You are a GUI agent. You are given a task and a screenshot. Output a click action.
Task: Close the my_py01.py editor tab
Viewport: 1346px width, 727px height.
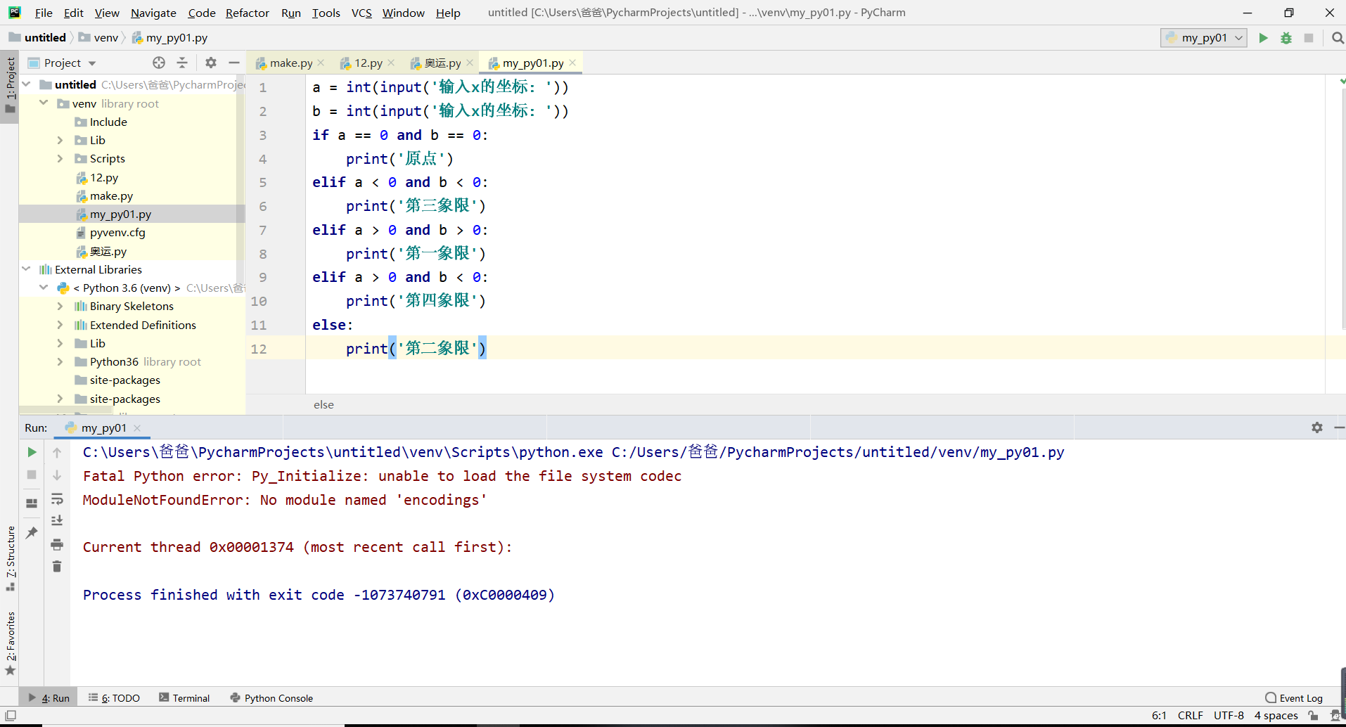coord(572,63)
